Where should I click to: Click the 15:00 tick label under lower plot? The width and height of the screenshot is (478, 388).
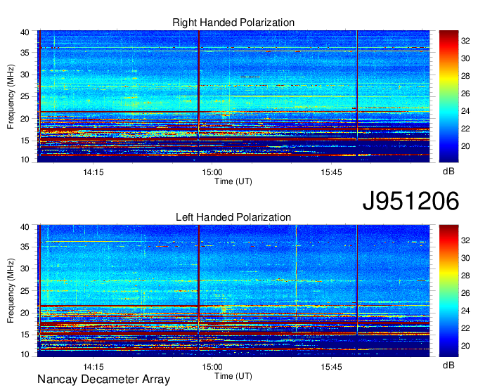coord(212,367)
